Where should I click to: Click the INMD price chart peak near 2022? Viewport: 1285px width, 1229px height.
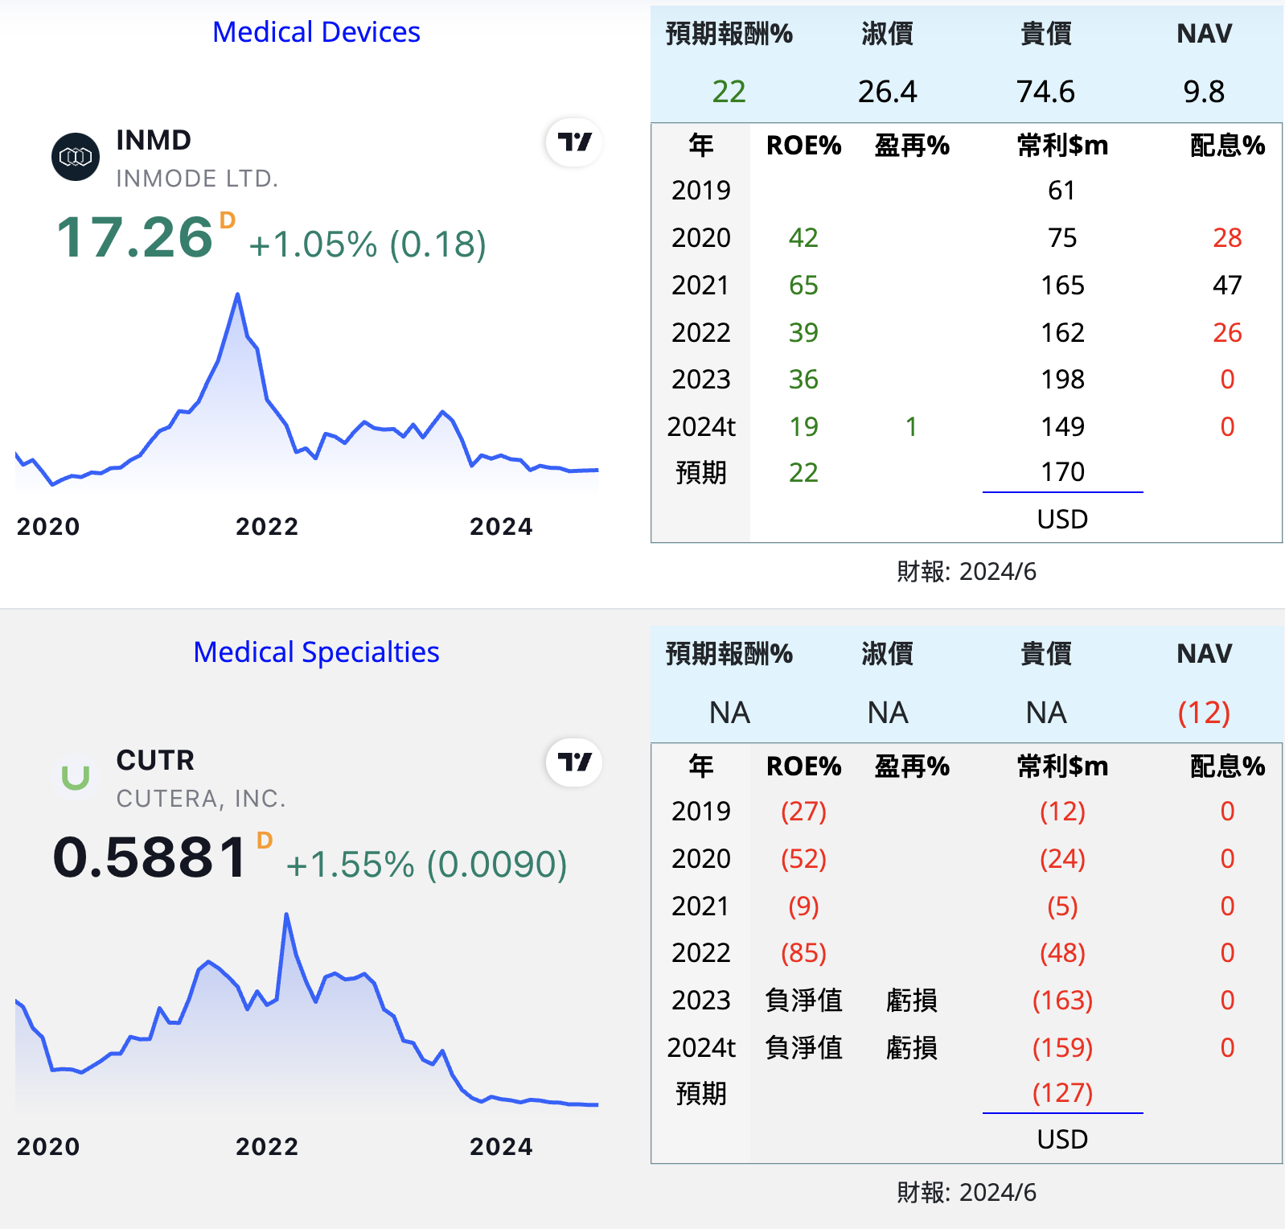[237, 294]
